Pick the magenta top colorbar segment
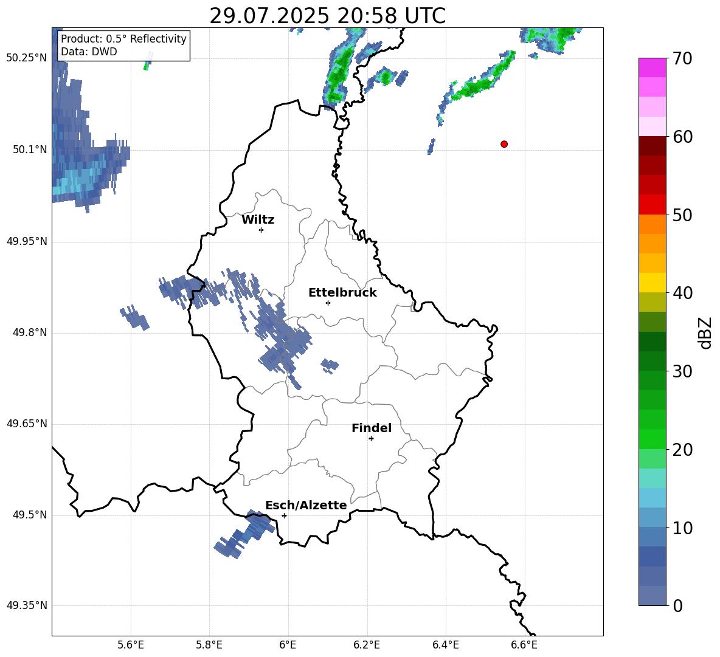The width and height of the screenshot is (720, 657). (652, 67)
